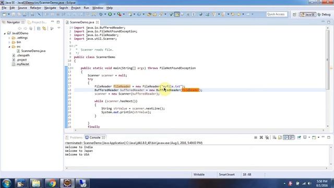Click Back to previous edit location arrow
The height and width of the screenshot is (188, 334).
click(233, 14)
